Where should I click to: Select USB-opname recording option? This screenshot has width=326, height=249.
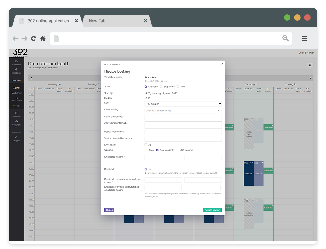[177, 150]
